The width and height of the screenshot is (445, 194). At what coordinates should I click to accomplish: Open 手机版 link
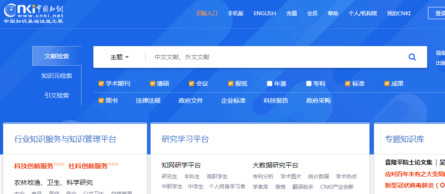pos(236,13)
